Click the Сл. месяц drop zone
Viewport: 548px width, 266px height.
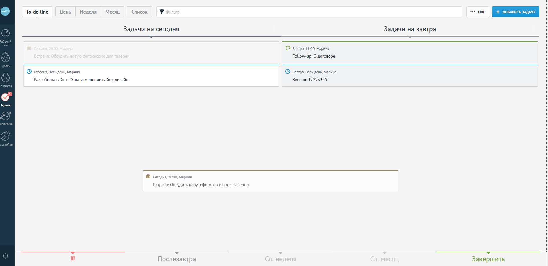tap(385, 259)
